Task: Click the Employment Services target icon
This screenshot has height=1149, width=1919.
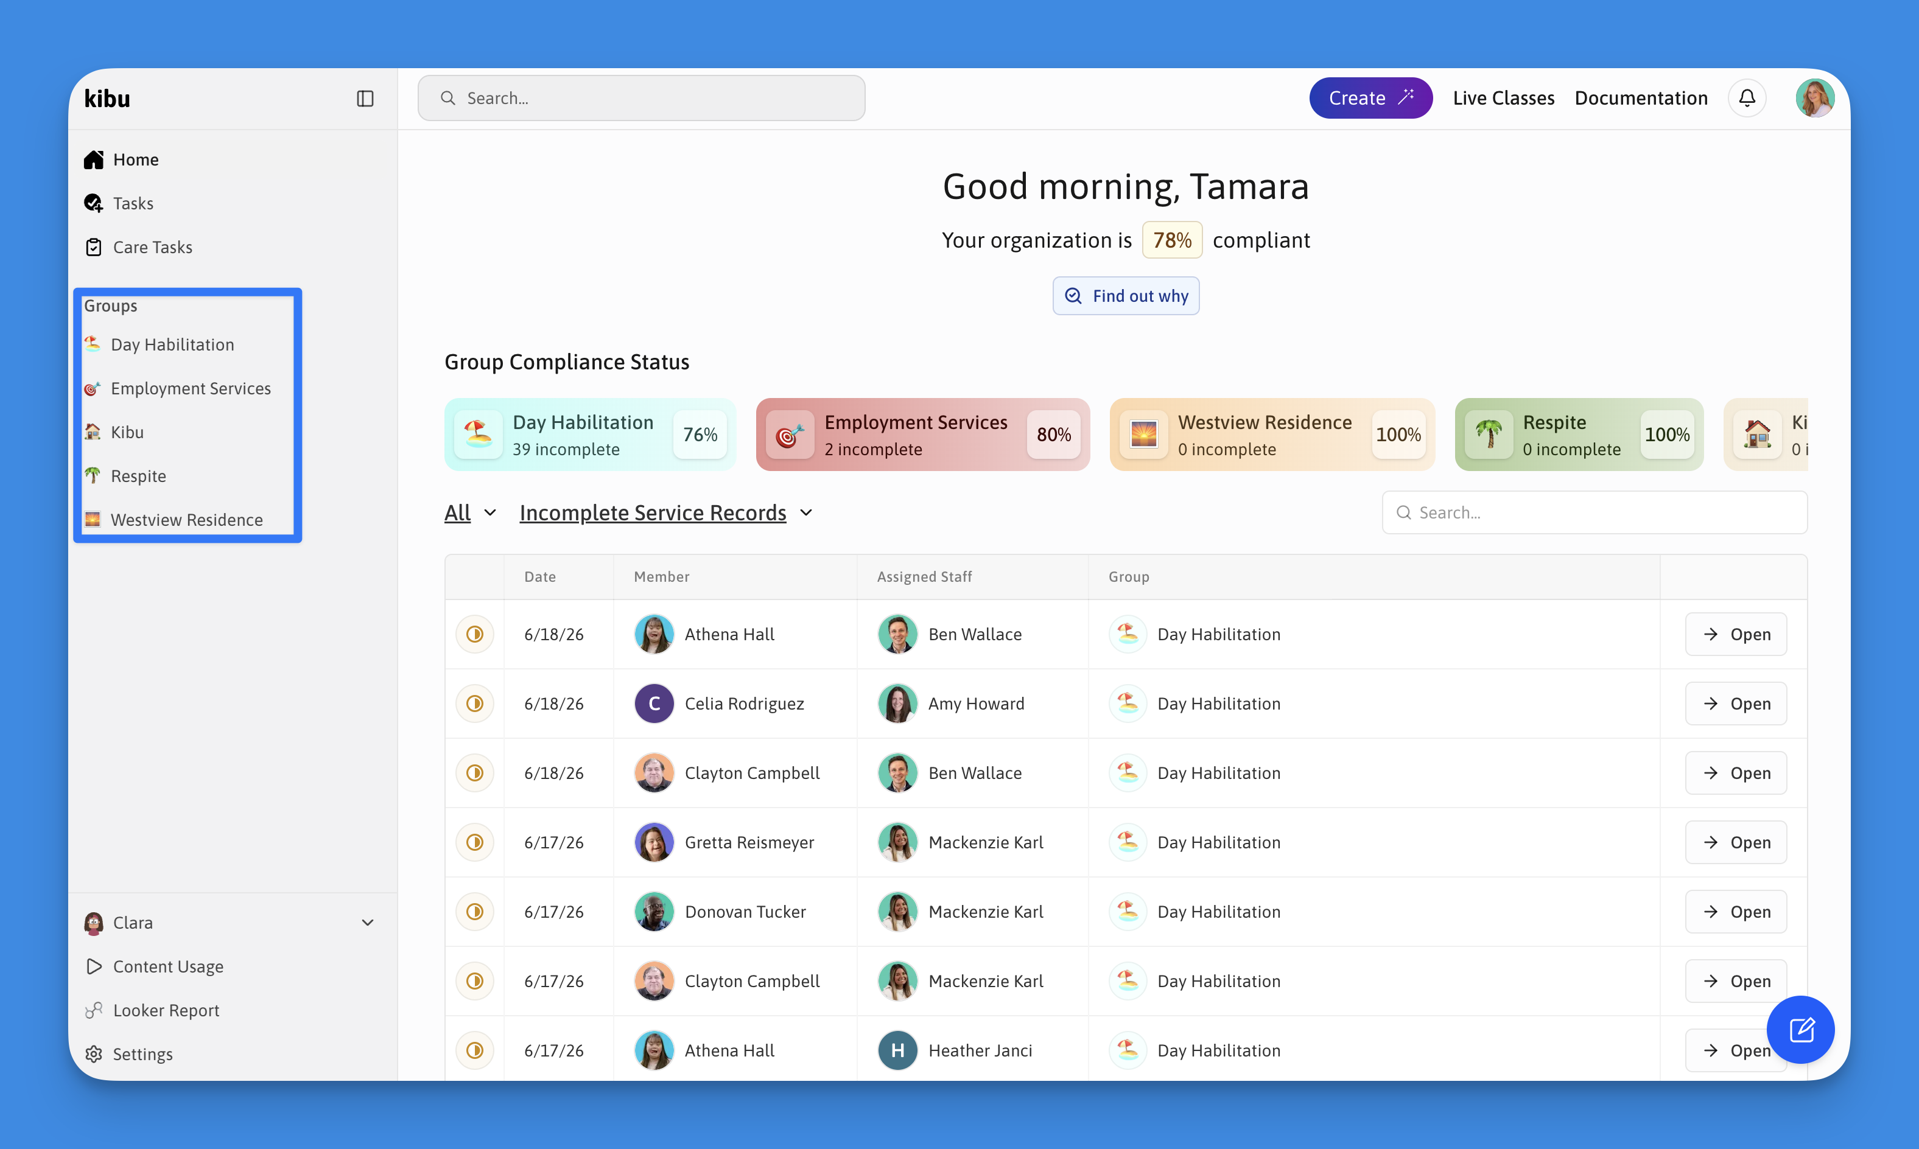Action: coord(790,435)
